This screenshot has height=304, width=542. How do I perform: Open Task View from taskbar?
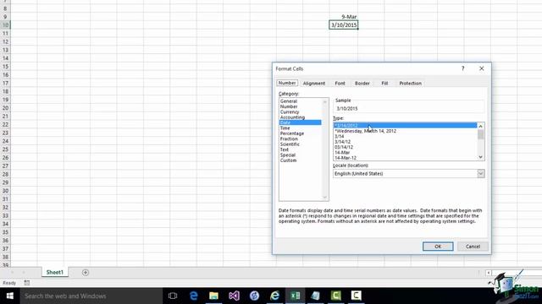(173, 296)
